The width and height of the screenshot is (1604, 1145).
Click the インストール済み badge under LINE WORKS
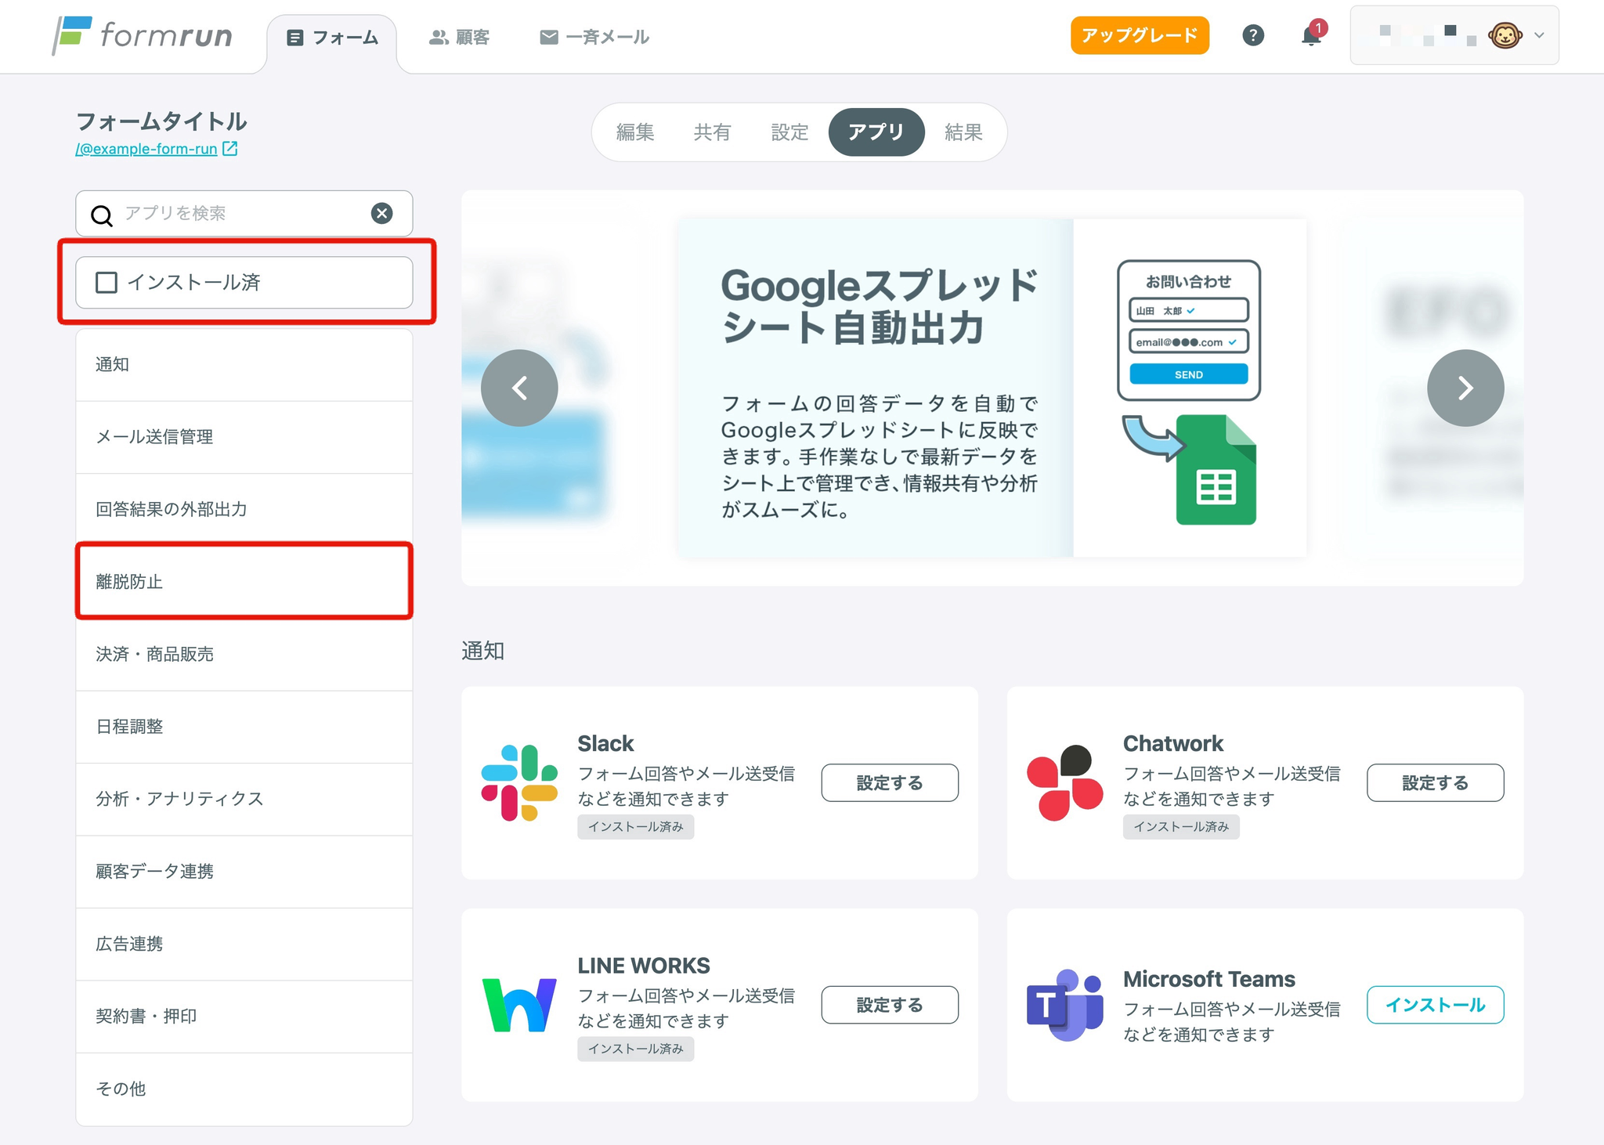point(635,1049)
